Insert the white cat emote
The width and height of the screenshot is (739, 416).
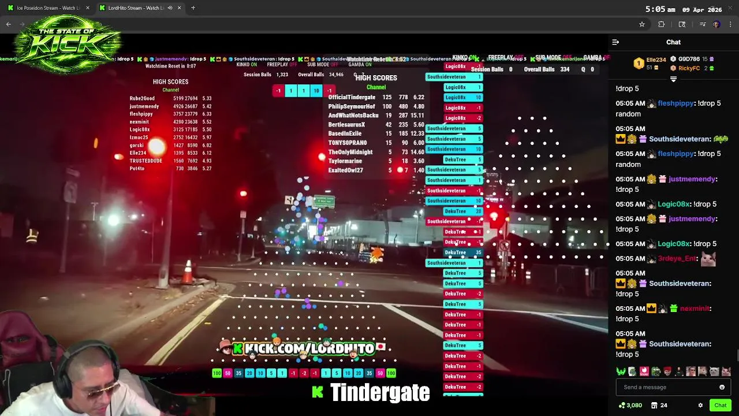(x=714, y=372)
